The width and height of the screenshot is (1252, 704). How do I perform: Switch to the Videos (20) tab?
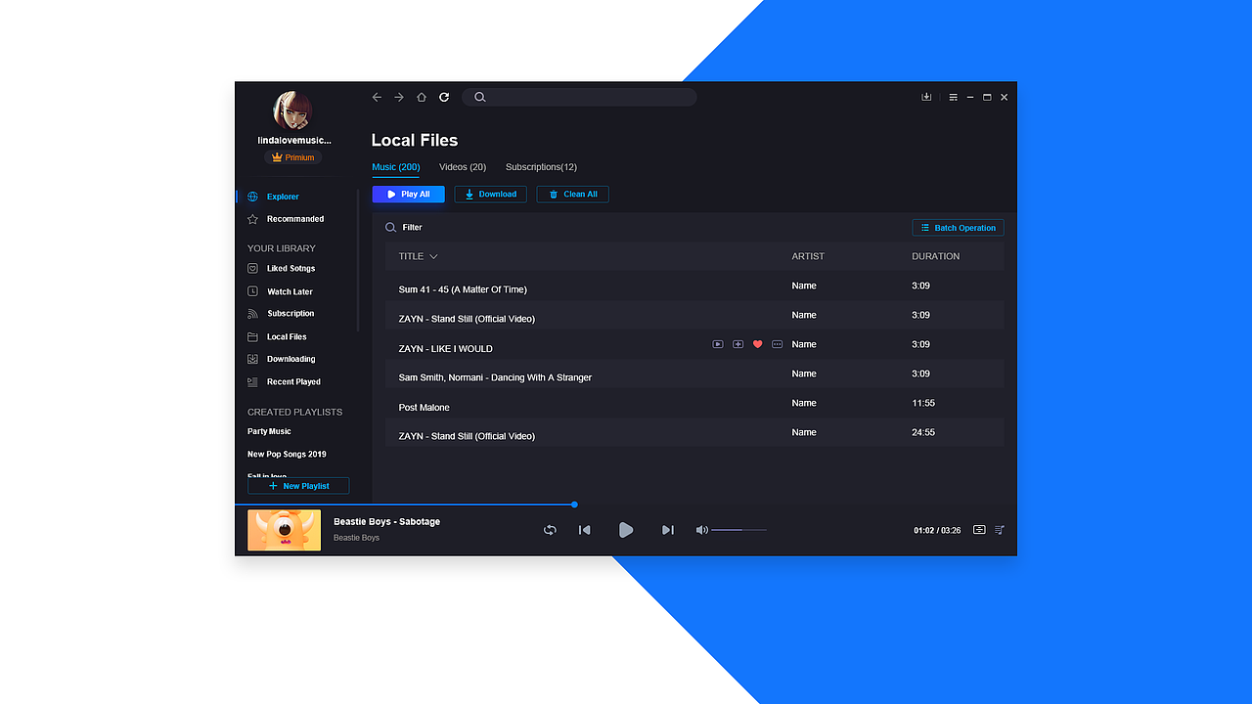tap(462, 166)
